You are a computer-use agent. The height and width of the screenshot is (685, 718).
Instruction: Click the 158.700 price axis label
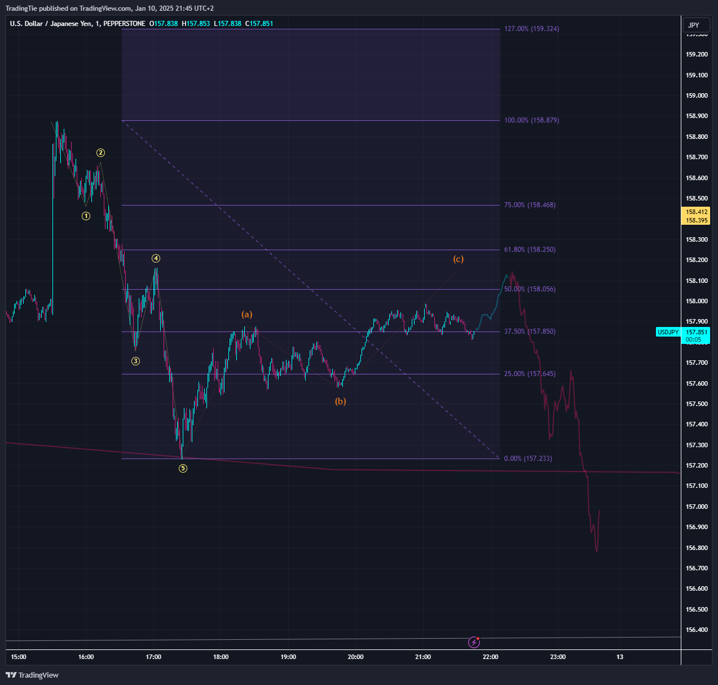[697, 158]
